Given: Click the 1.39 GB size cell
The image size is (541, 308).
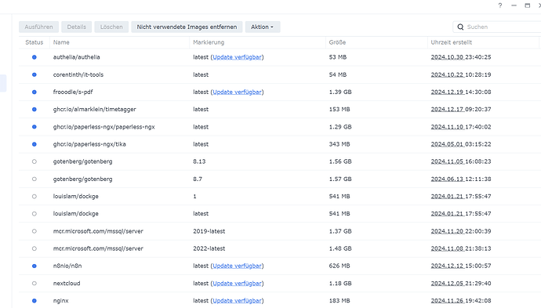Looking at the screenshot, I should 340,92.
